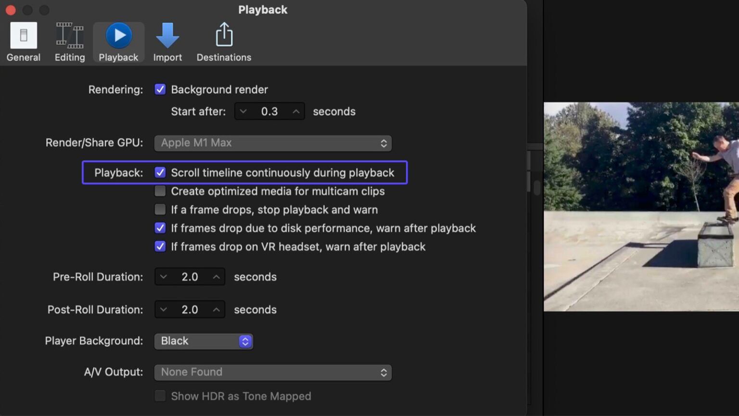Image resolution: width=739 pixels, height=416 pixels.
Task: Open the Render/Share GPU dropdown
Action: point(273,143)
